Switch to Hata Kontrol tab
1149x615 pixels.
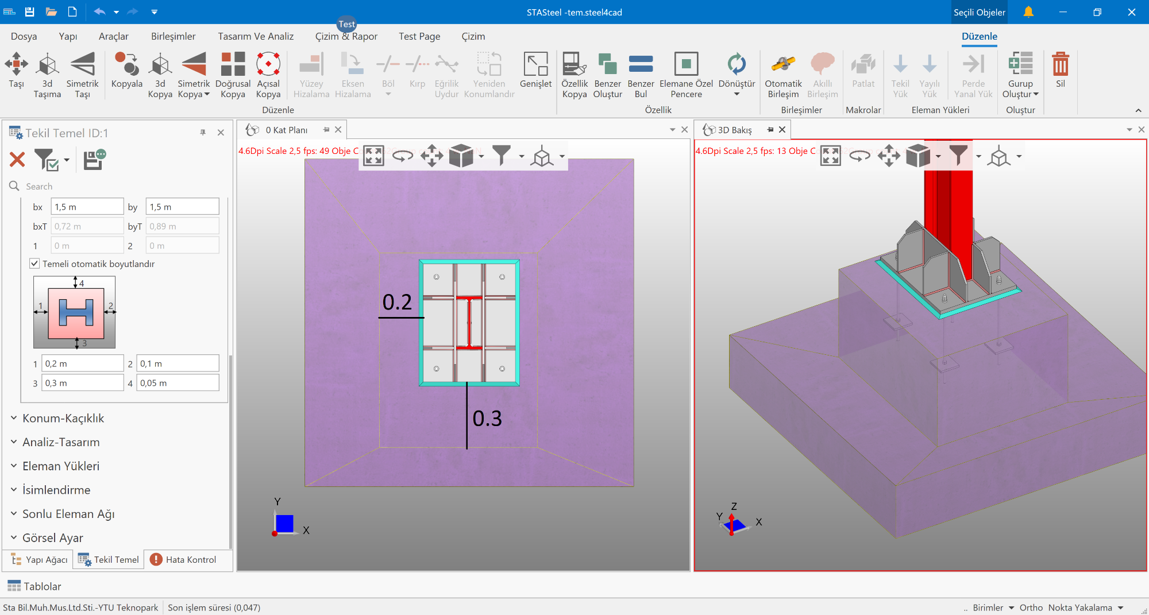coord(183,559)
